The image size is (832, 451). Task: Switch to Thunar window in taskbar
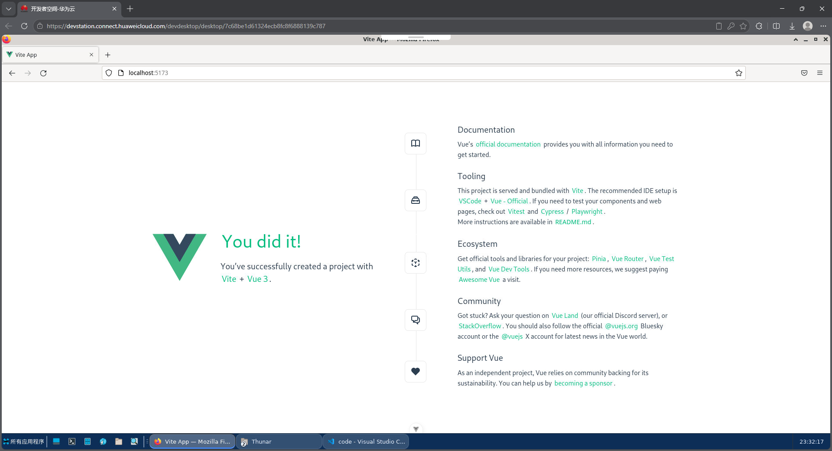pyautogui.click(x=279, y=441)
